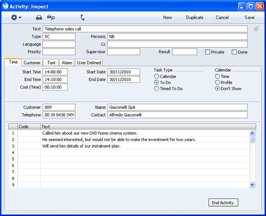Click the Text column header in grid
Image resolution: width=266 pixels, height=216 pixels.
point(148,126)
